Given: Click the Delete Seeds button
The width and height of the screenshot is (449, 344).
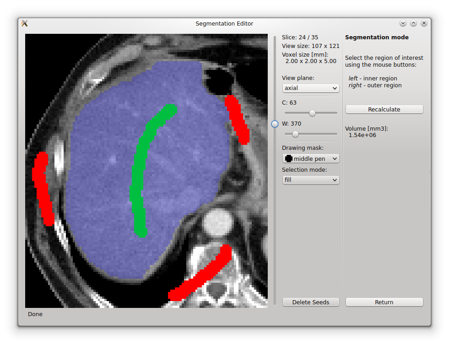Looking at the screenshot, I should coord(311,302).
